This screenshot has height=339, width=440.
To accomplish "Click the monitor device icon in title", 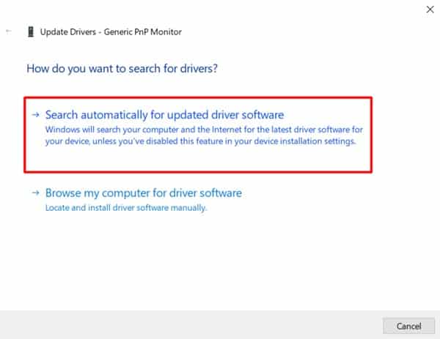I will click(x=31, y=32).
